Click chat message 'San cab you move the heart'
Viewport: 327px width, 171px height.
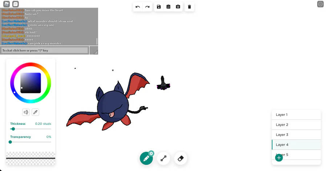coord(44,10)
